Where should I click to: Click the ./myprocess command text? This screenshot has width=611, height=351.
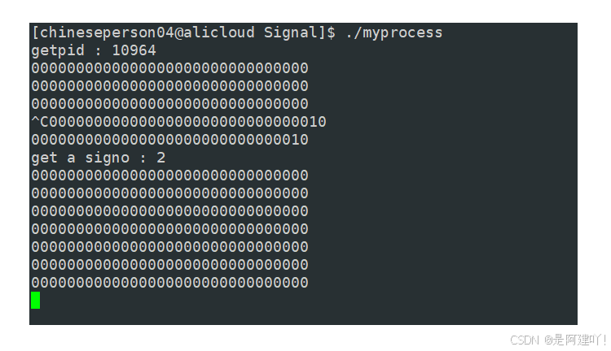click(x=394, y=32)
